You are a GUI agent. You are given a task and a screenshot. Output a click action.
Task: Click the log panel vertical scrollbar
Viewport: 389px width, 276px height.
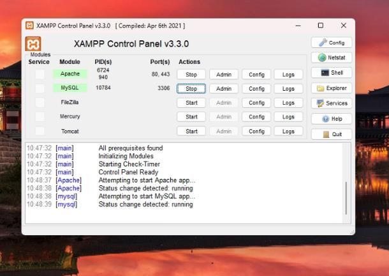[346, 198]
